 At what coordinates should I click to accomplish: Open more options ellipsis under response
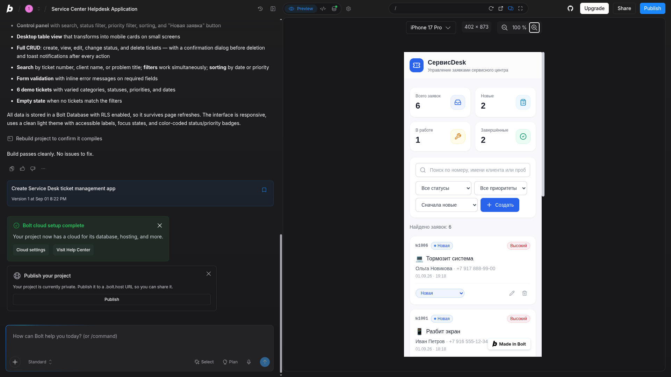43,169
